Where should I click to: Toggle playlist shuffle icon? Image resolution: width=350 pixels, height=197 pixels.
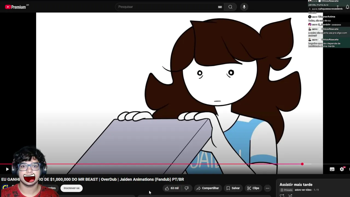[x=290, y=195]
